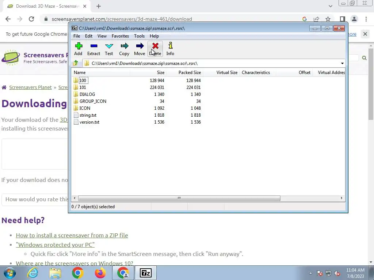Go up one folder level with the arrow icon
The height and width of the screenshot is (280, 374).
[x=76, y=63]
